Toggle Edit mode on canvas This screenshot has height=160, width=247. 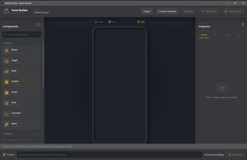[x=141, y=22]
